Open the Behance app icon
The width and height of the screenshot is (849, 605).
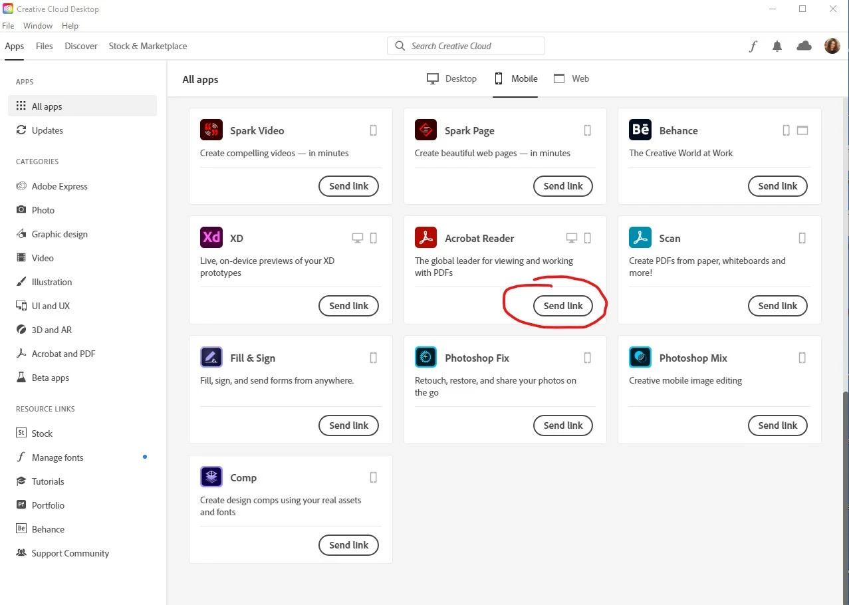tap(640, 130)
